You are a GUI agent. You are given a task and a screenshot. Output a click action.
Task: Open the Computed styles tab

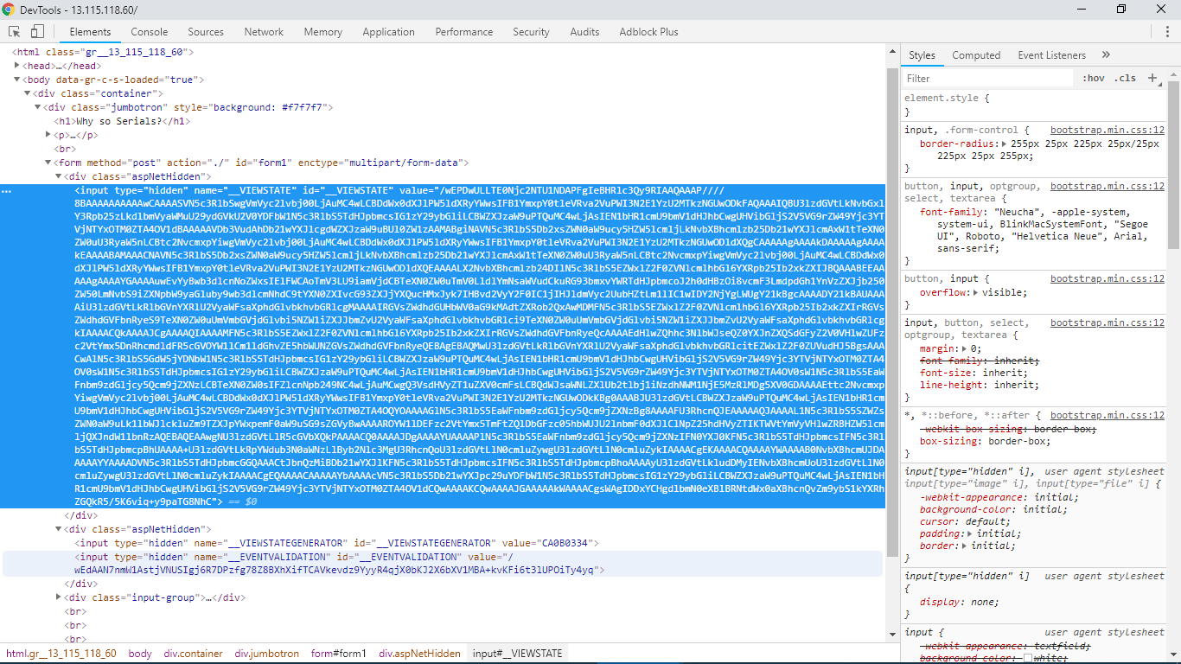tap(976, 54)
